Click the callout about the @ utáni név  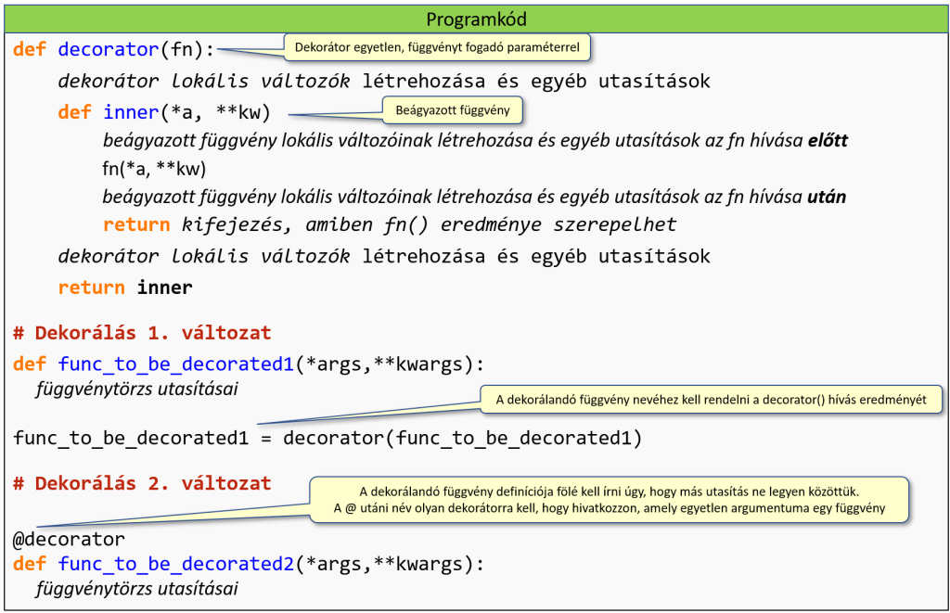pyautogui.click(x=609, y=499)
